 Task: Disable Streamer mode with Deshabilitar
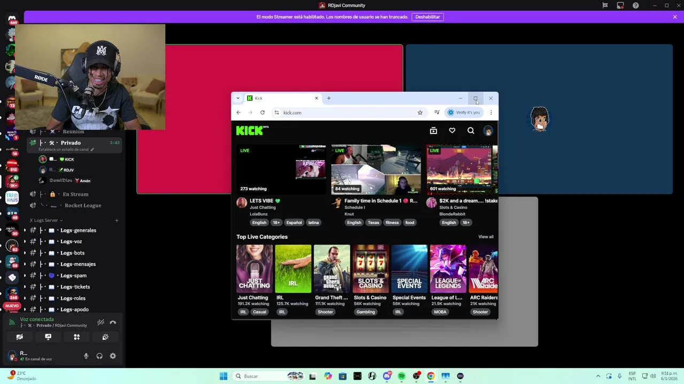[428, 17]
